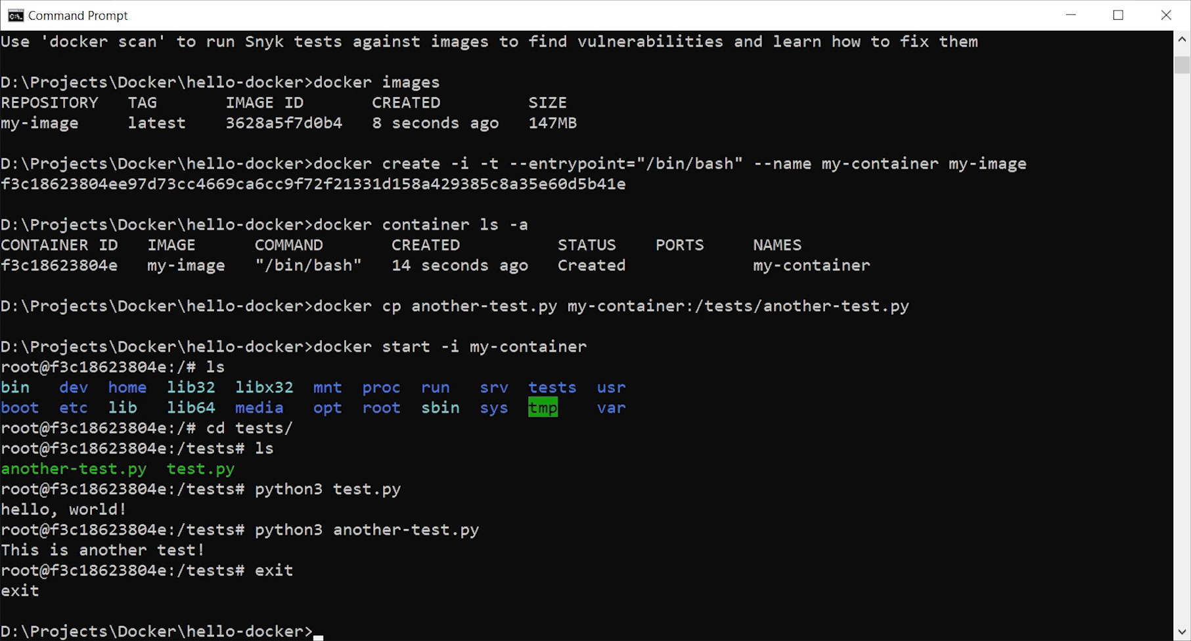Click the scrollbar up arrow
1191x641 pixels.
coord(1180,39)
